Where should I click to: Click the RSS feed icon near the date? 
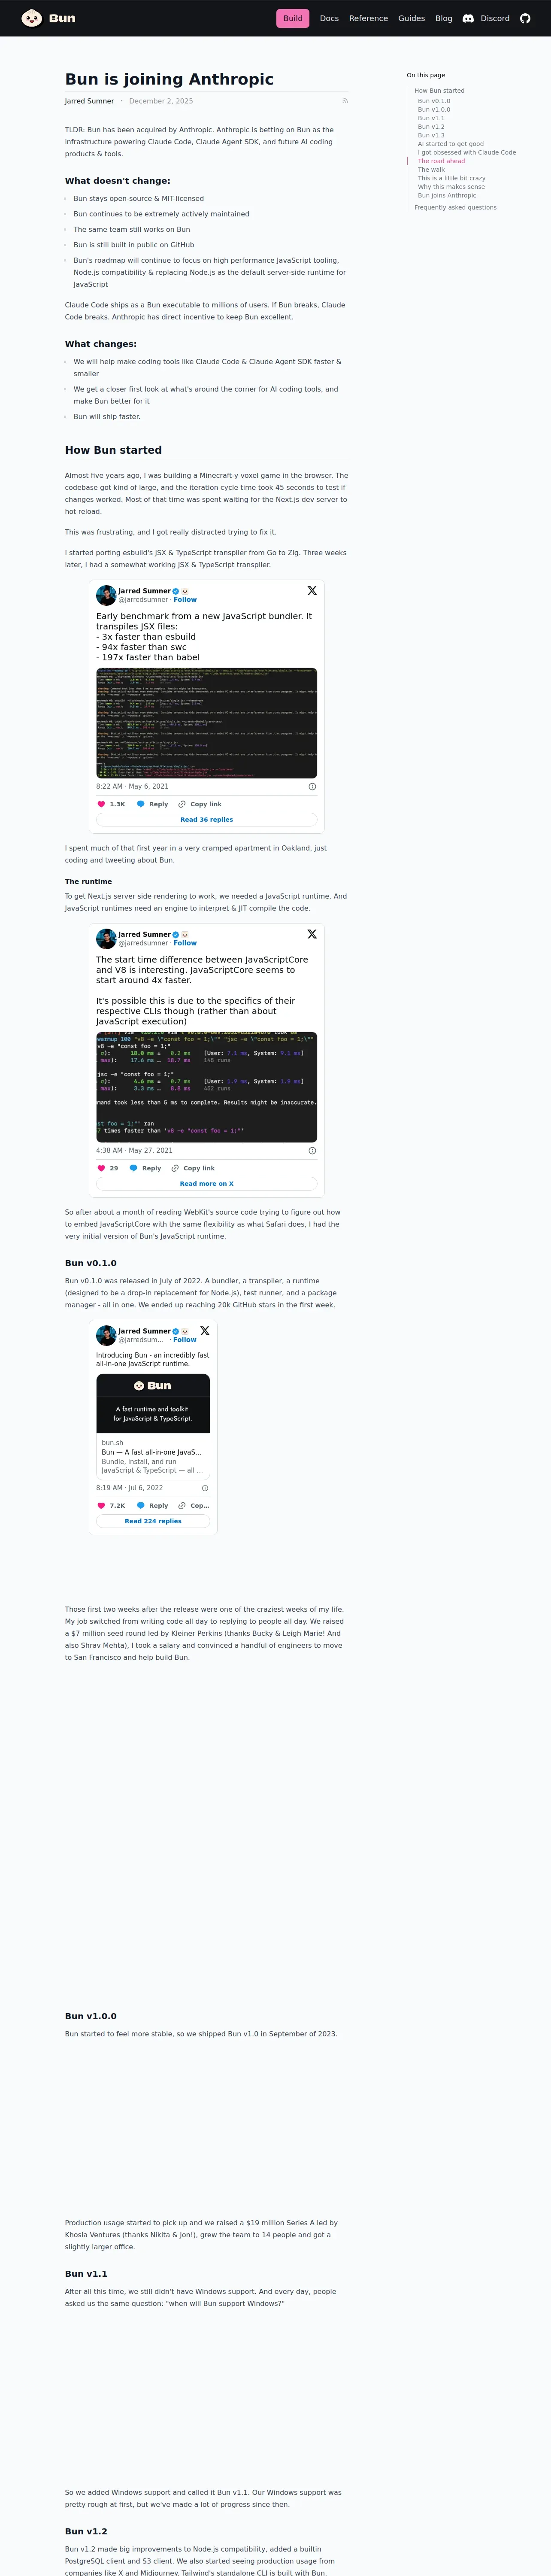point(345,100)
